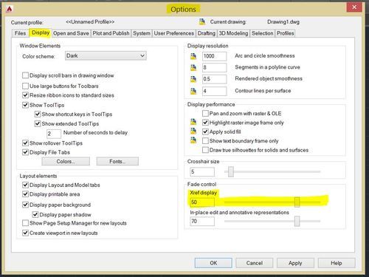
Task: Switch to the System tab
Action: 142,33
